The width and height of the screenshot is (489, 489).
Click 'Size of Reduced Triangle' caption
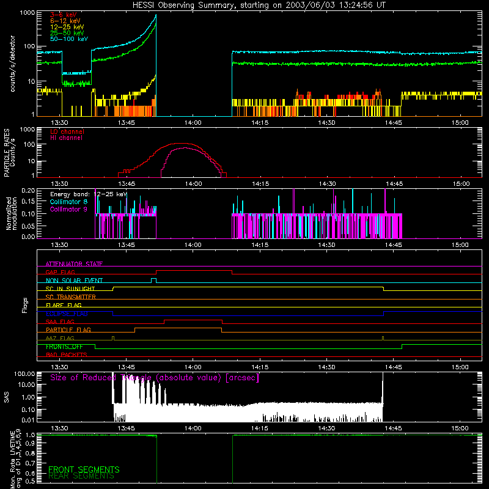(x=155, y=378)
